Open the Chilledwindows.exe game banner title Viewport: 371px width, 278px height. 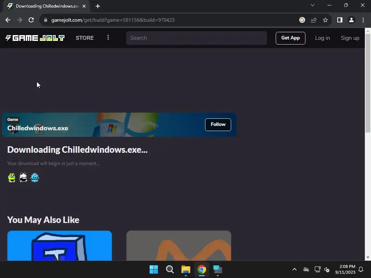[x=38, y=128]
